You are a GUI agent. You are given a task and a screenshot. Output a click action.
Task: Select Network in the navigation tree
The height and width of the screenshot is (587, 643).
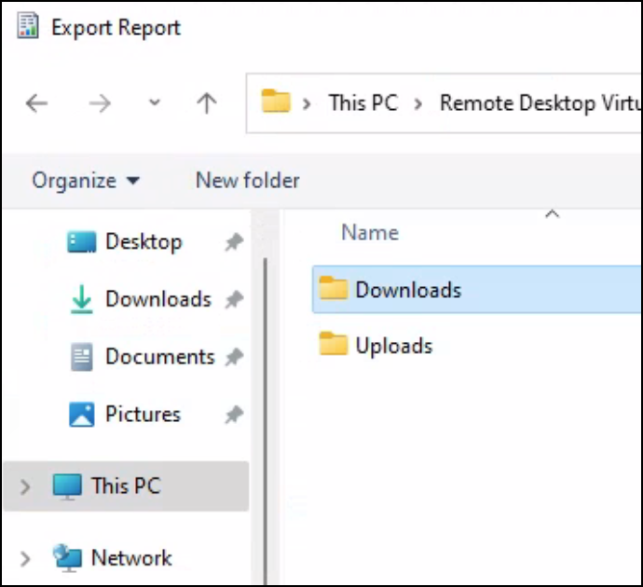[x=130, y=558]
